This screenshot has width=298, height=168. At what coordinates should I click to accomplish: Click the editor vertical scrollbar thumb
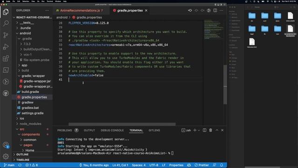coord(225,85)
